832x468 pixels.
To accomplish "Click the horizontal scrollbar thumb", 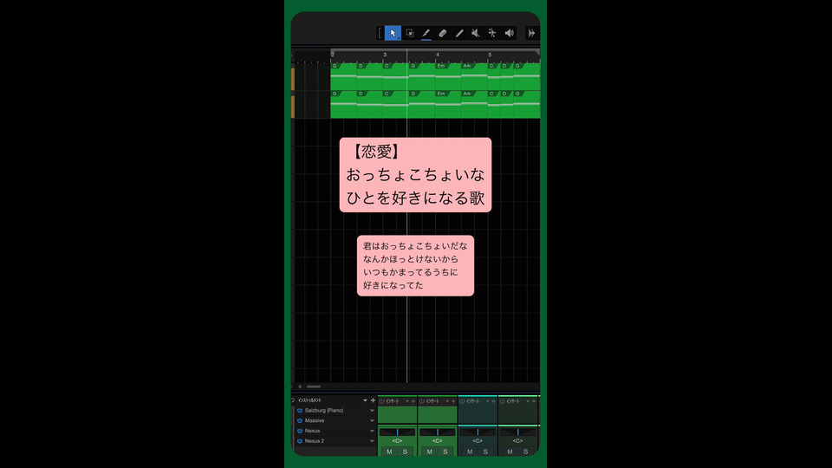I will point(314,387).
